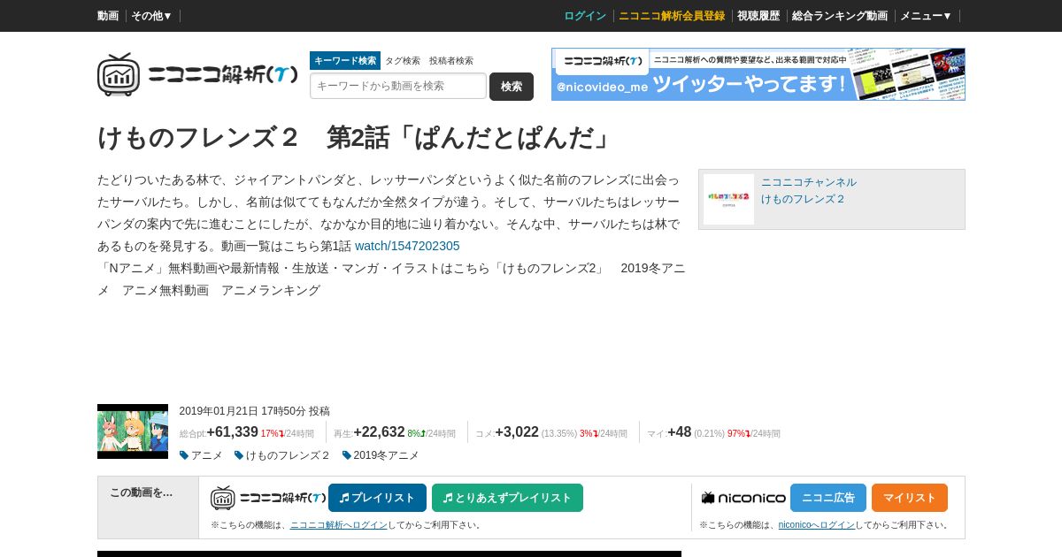Open the ニコニコ解析へログイン link
1062x557 pixels.
tap(339, 525)
